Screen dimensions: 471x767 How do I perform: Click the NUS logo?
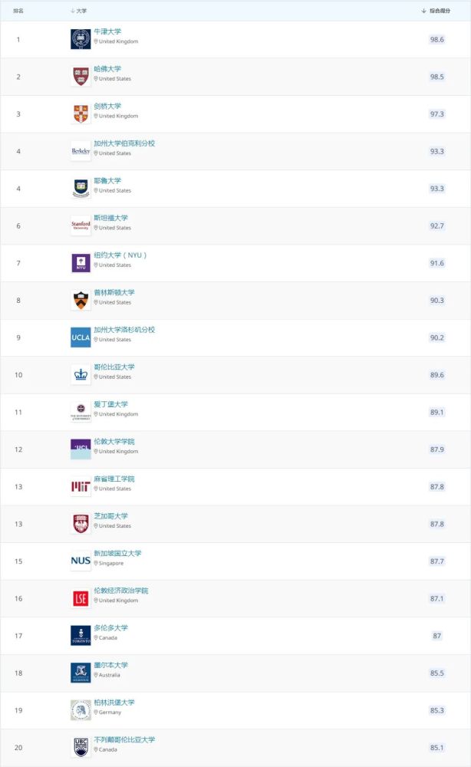(81, 561)
